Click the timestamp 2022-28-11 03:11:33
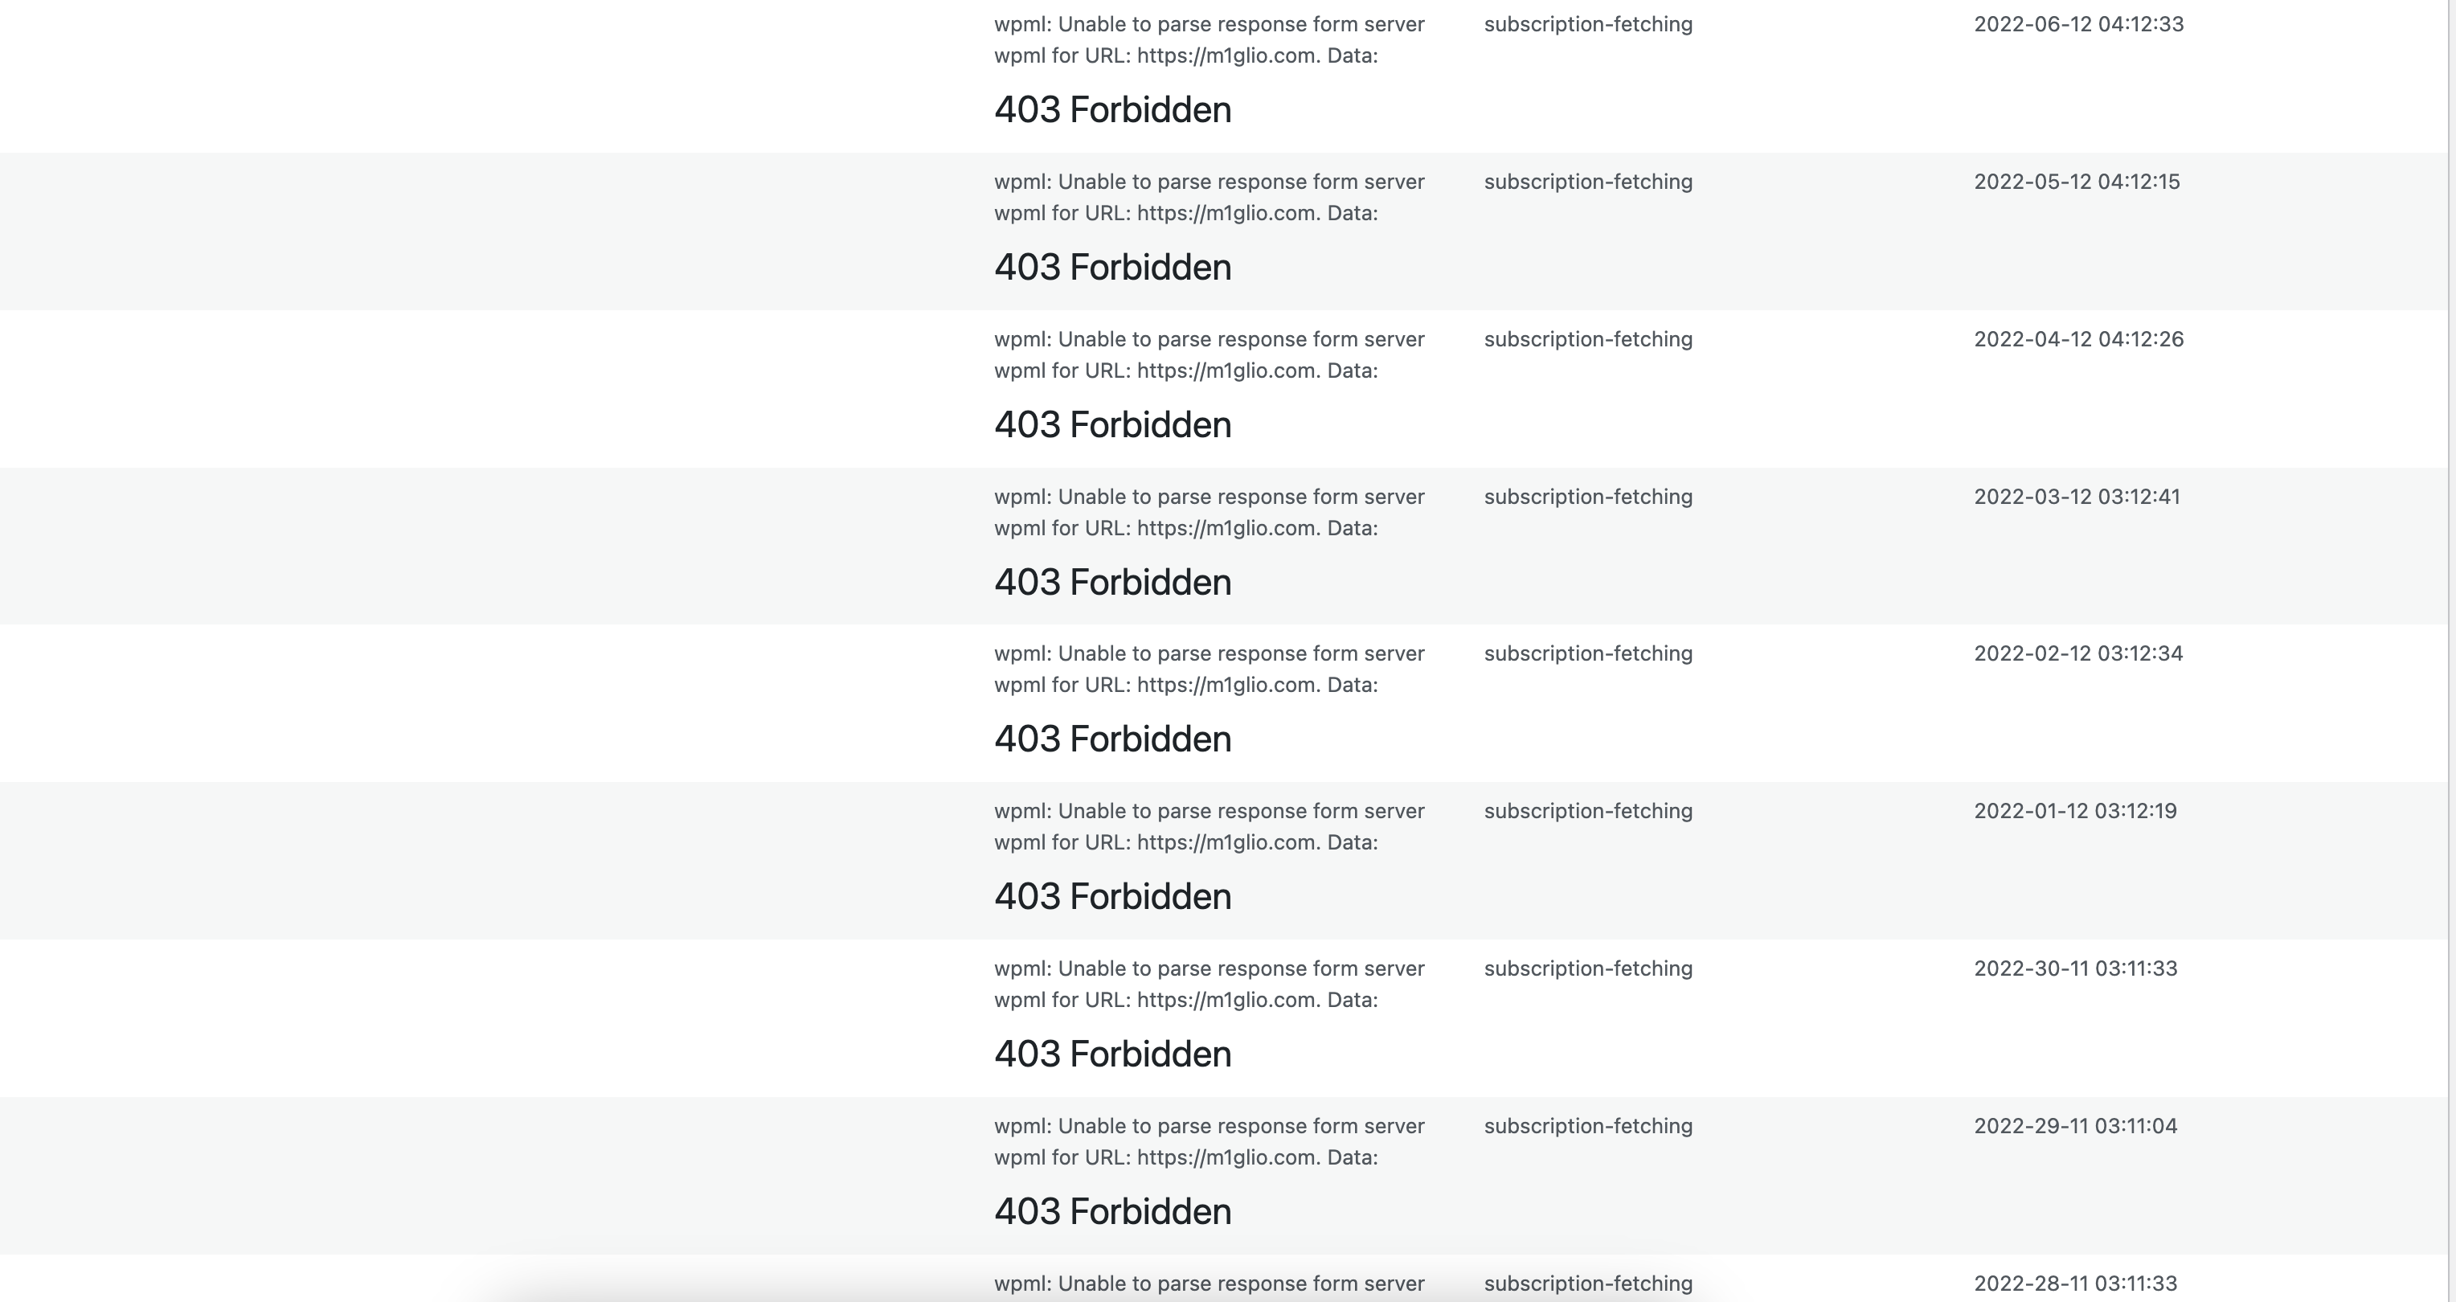This screenshot has height=1302, width=2456. coord(2076,1282)
